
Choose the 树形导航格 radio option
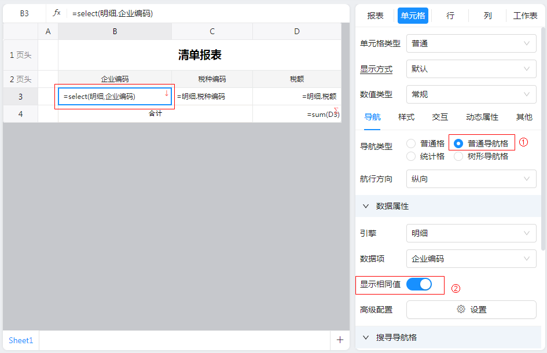[458, 156]
